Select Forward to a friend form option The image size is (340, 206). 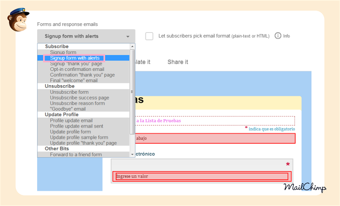click(x=83, y=155)
